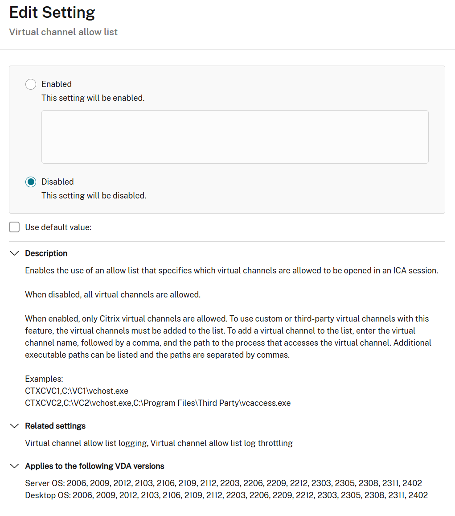Click the "Disabled" option label
This screenshot has height=516, width=455.
point(57,182)
